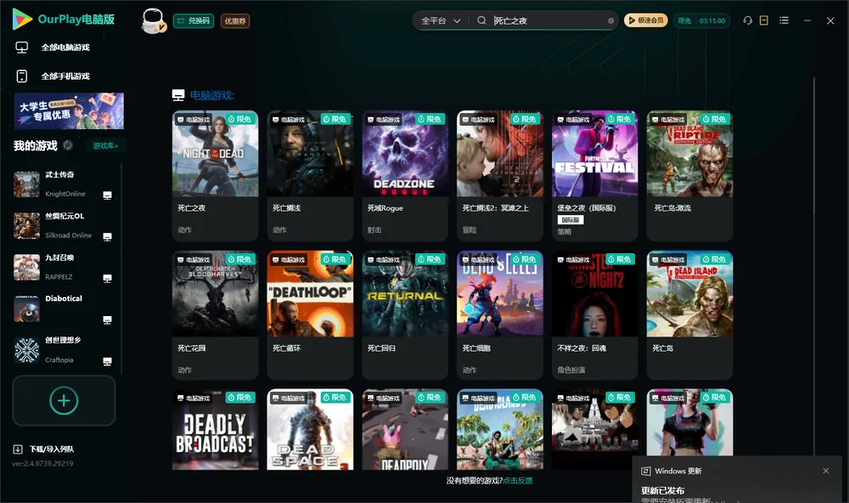The height and width of the screenshot is (503, 849).
Task: Add a game with the plus button
Action: coord(64,400)
